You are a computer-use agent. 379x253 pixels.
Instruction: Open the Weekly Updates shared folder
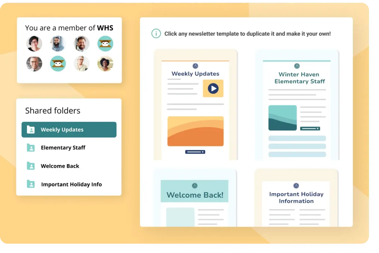point(69,130)
